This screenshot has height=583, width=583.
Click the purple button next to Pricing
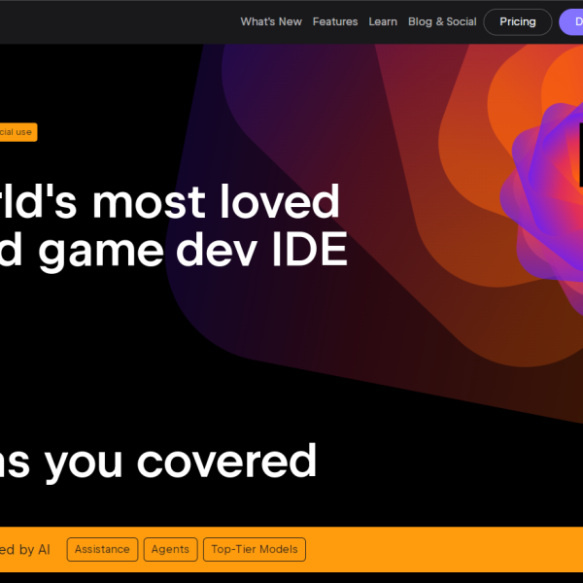[571, 22]
